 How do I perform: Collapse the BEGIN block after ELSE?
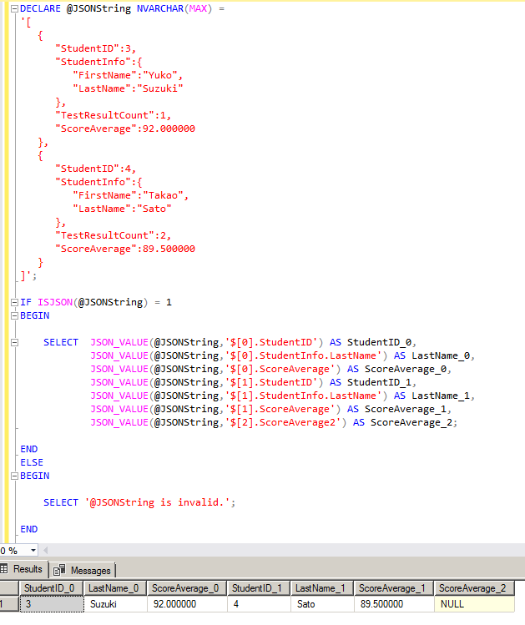point(15,476)
